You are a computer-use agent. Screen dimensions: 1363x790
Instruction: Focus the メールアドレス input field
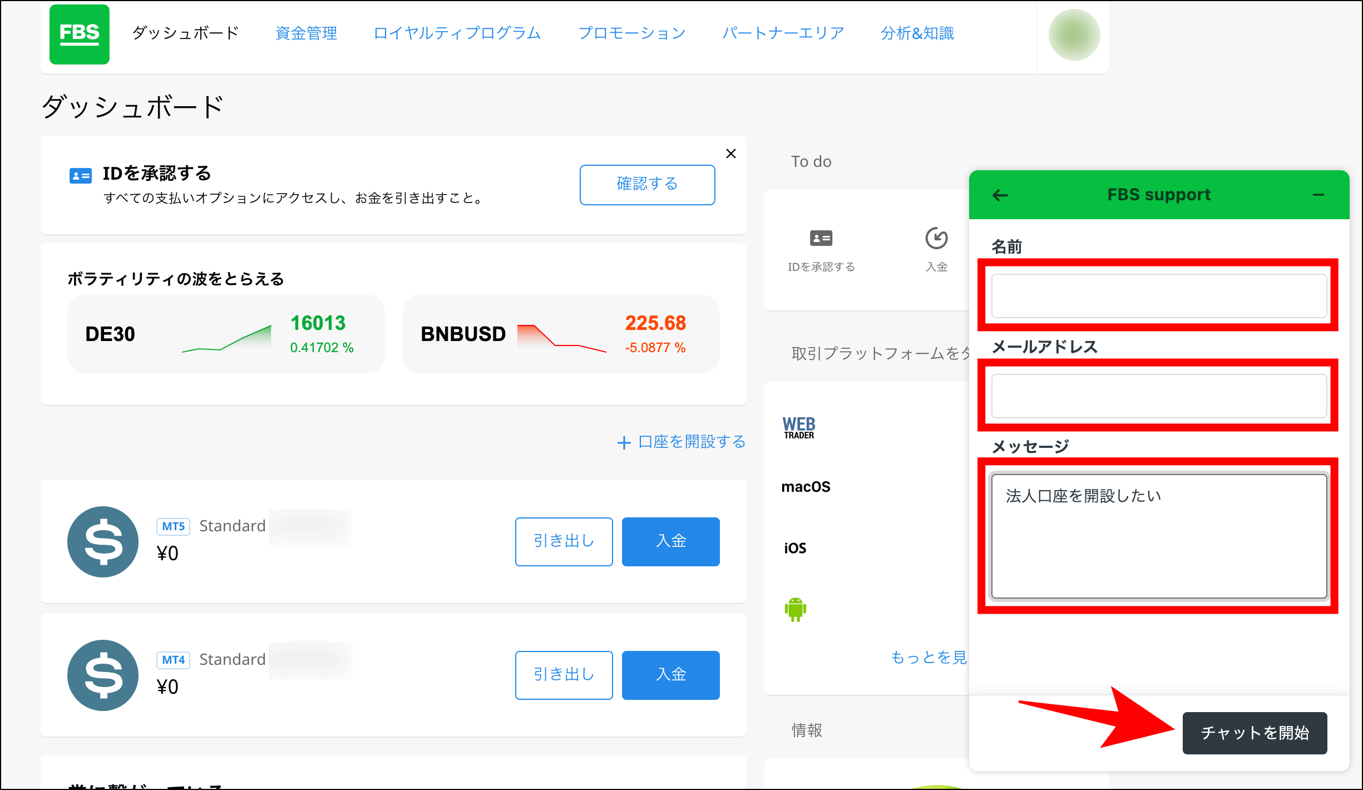(x=1159, y=396)
